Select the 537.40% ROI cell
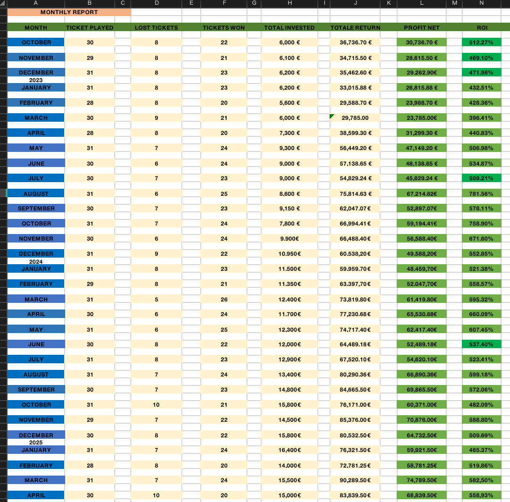This screenshot has height=502, width=510. pos(481,344)
